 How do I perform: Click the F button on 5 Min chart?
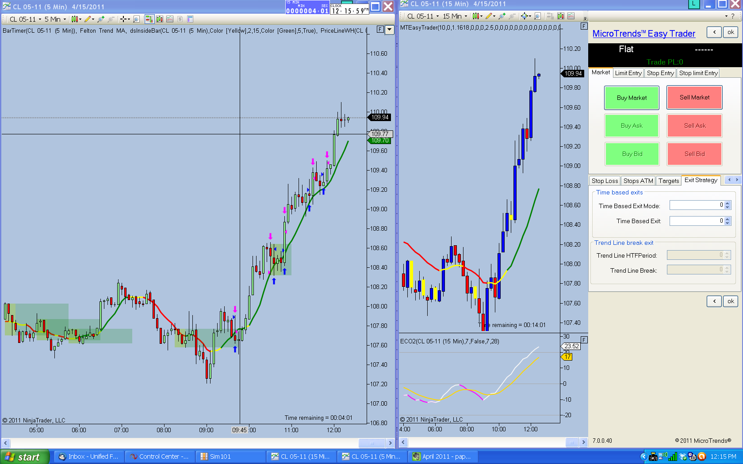(x=380, y=29)
